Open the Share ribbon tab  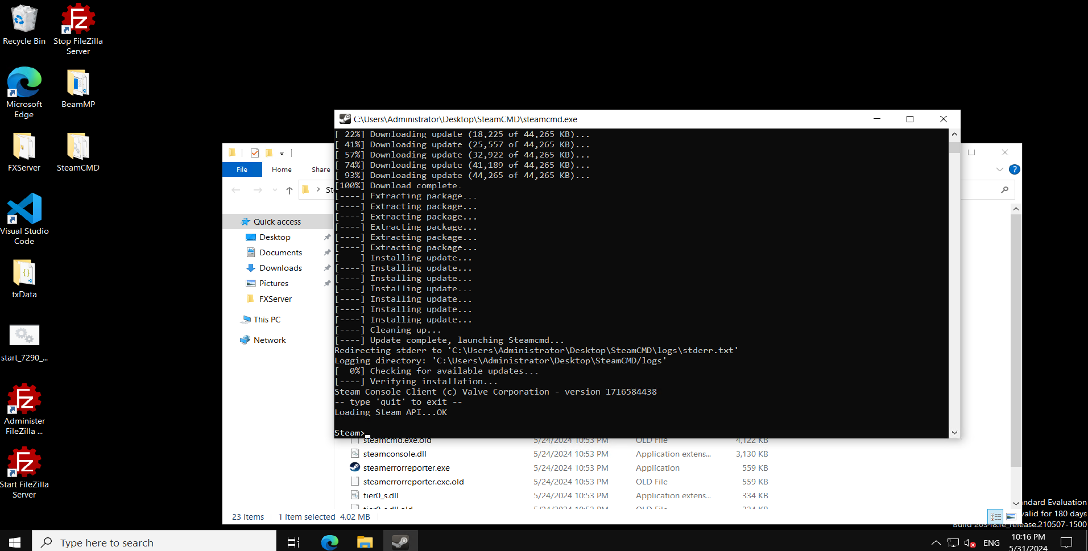pyautogui.click(x=321, y=169)
